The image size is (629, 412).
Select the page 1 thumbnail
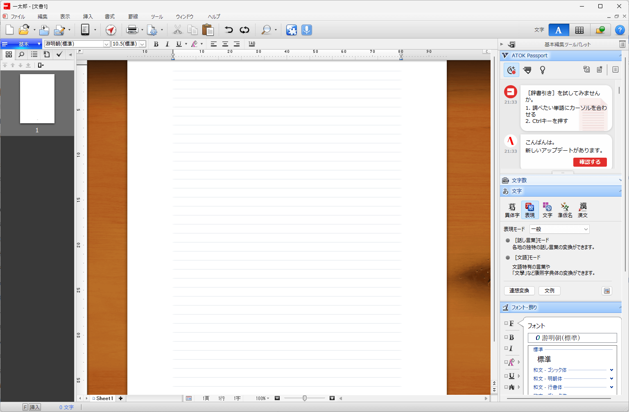[x=37, y=99]
